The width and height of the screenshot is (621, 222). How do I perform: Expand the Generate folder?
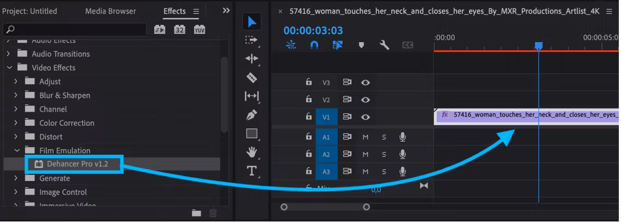16,178
